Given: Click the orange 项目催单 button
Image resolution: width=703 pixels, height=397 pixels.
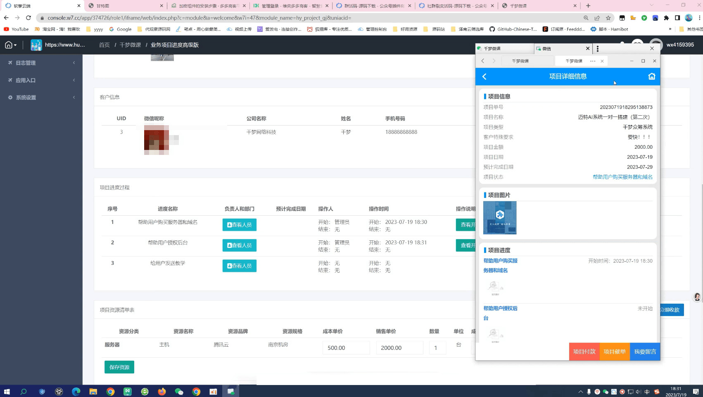Looking at the screenshot, I should [615, 352].
